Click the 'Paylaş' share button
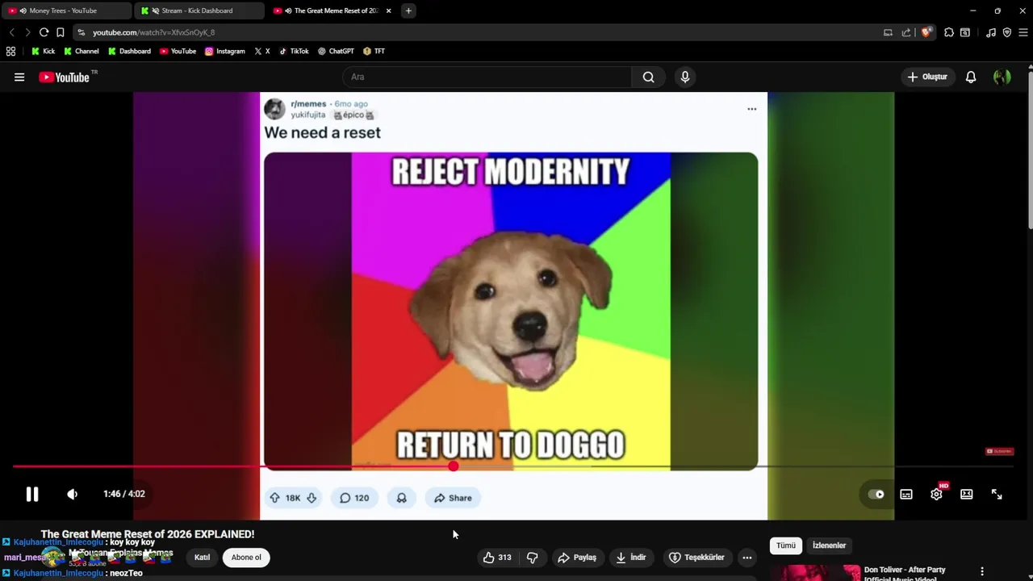The width and height of the screenshot is (1033, 581). (x=577, y=557)
